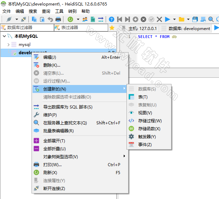
Task: Open the 创建新的(N) submenu
Action: [x=79, y=89]
